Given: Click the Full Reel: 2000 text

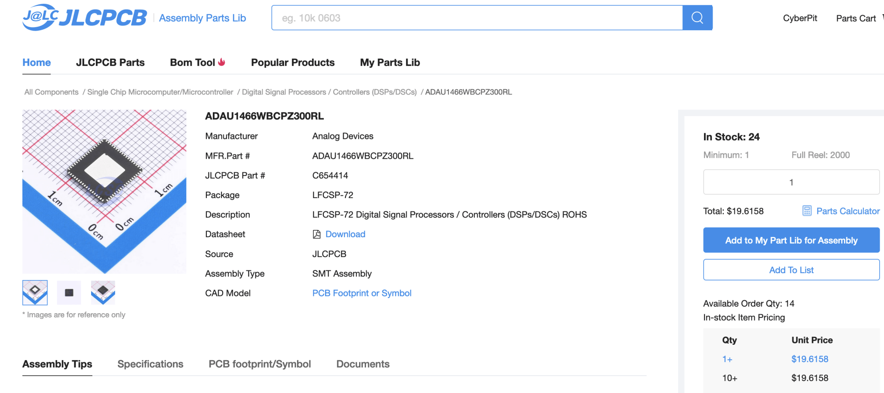Looking at the screenshot, I should [x=821, y=155].
